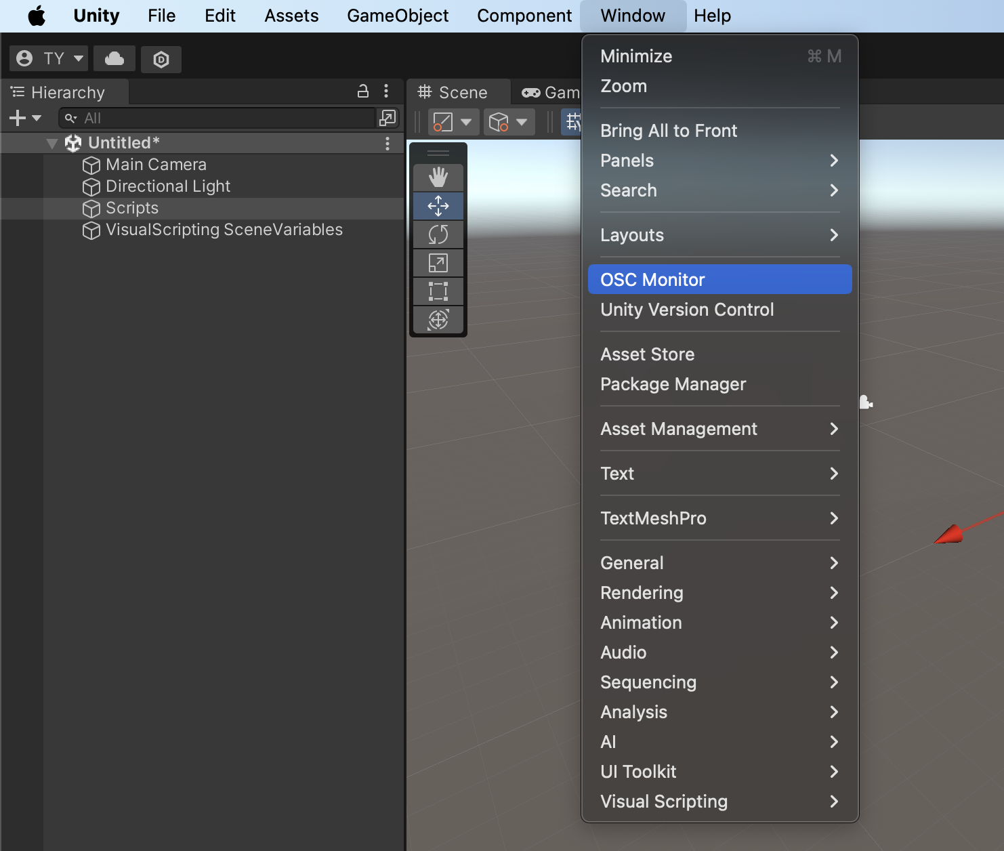The height and width of the screenshot is (851, 1004).
Task: Click the plus create object button
Action: [x=25, y=118]
